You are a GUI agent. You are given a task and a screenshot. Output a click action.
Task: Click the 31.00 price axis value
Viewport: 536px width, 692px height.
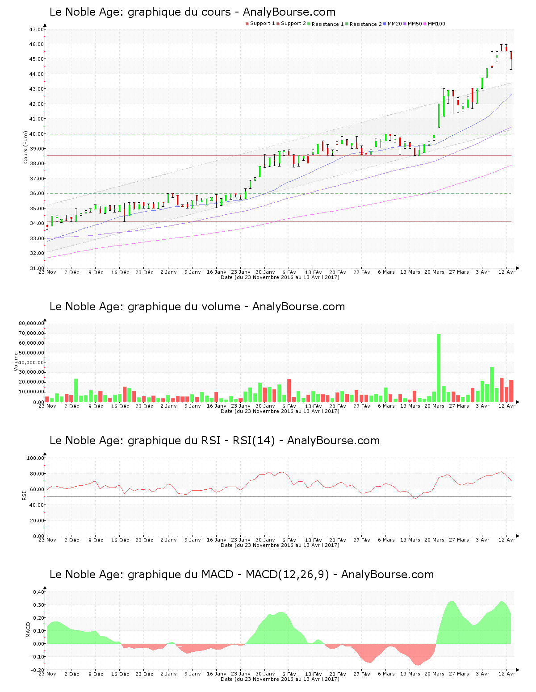coord(37,268)
